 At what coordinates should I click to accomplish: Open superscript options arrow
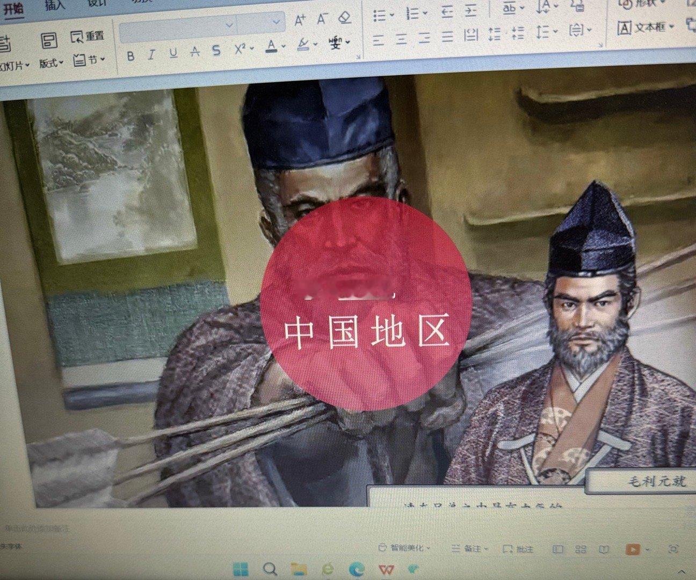pyautogui.click(x=251, y=49)
